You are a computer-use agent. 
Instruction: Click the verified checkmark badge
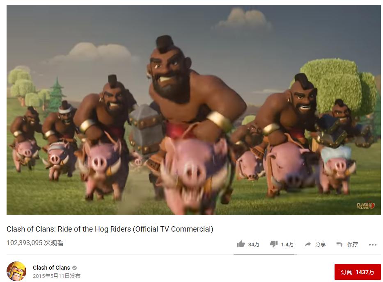click(74, 268)
